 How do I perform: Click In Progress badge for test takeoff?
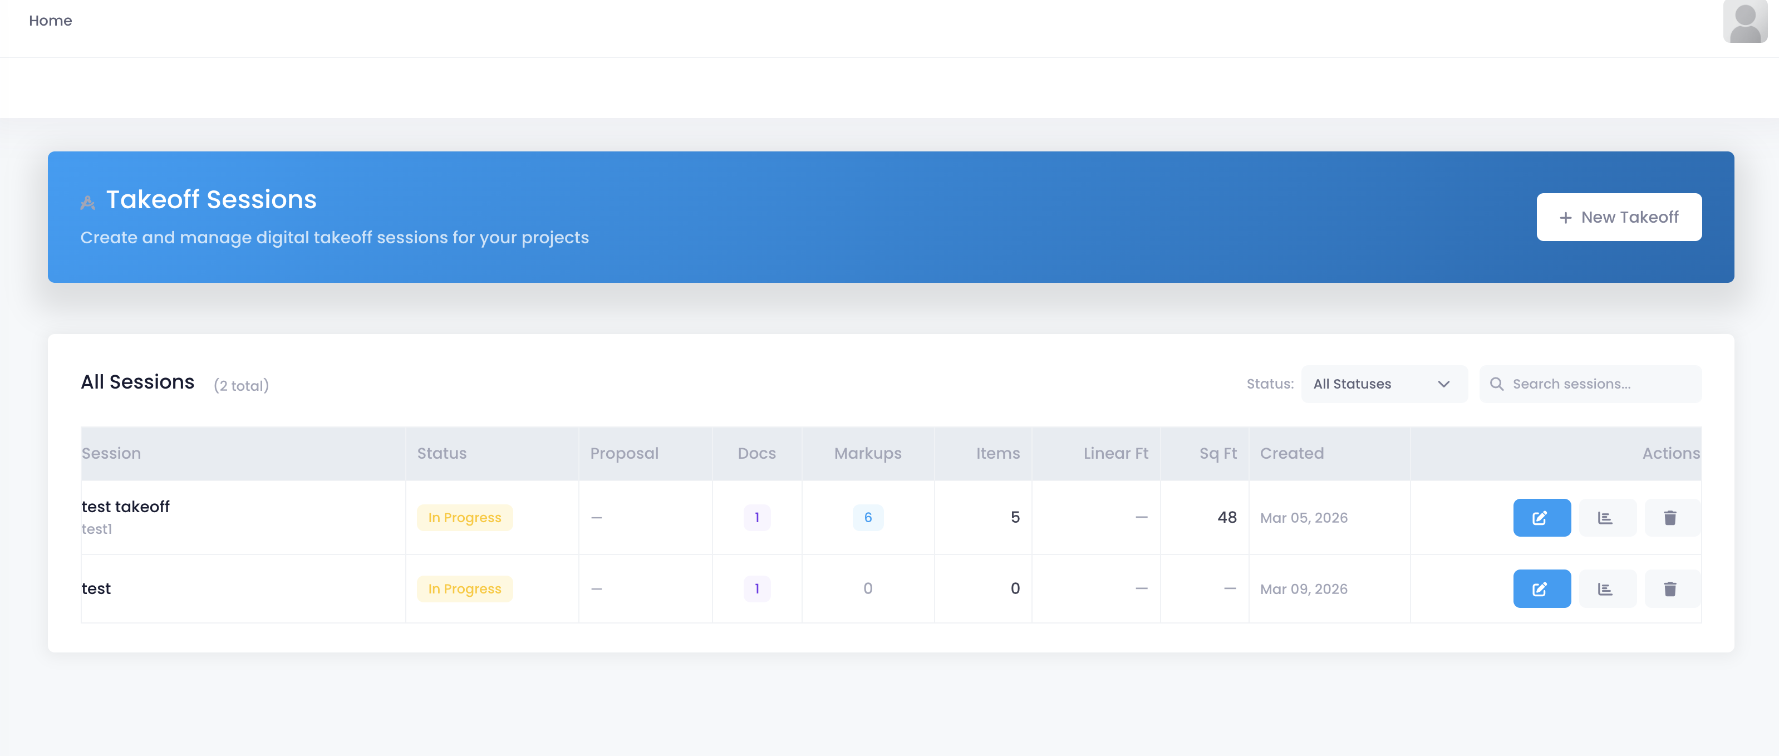click(464, 518)
